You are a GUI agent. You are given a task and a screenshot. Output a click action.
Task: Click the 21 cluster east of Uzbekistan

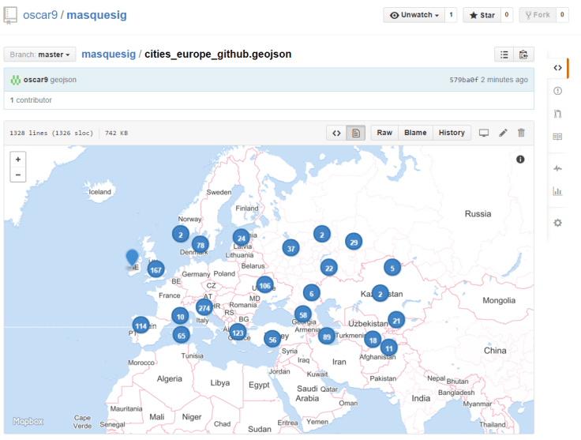pos(396,320)
